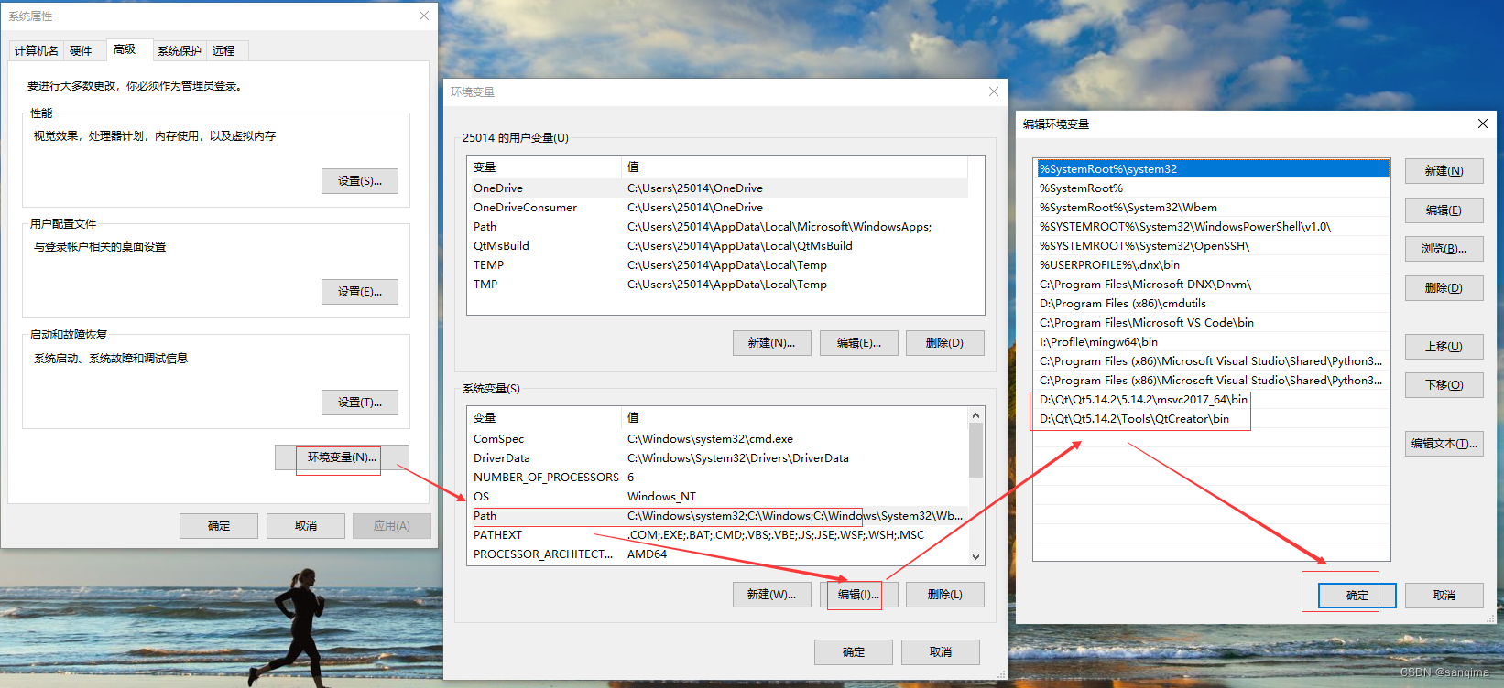Click 删除(L) for system variables
This screenshot has width=1504, height=688.
(945, 595)
